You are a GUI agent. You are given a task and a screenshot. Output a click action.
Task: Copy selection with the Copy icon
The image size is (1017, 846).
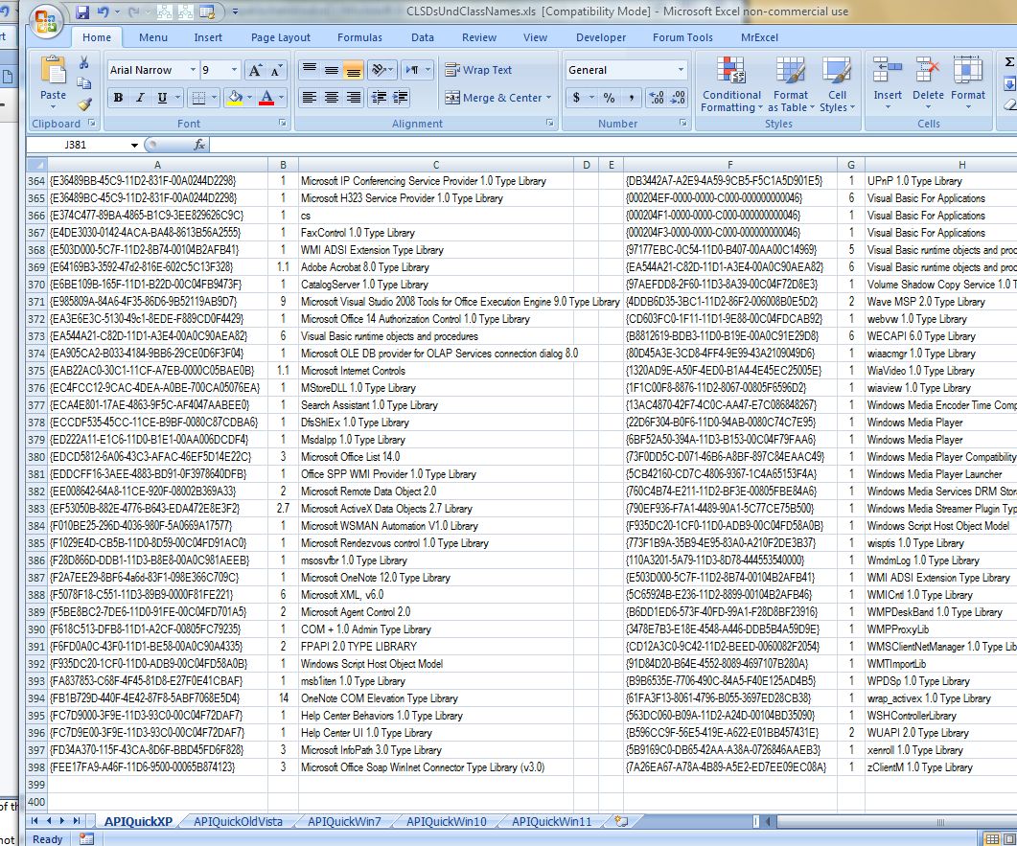coord(83,83)
